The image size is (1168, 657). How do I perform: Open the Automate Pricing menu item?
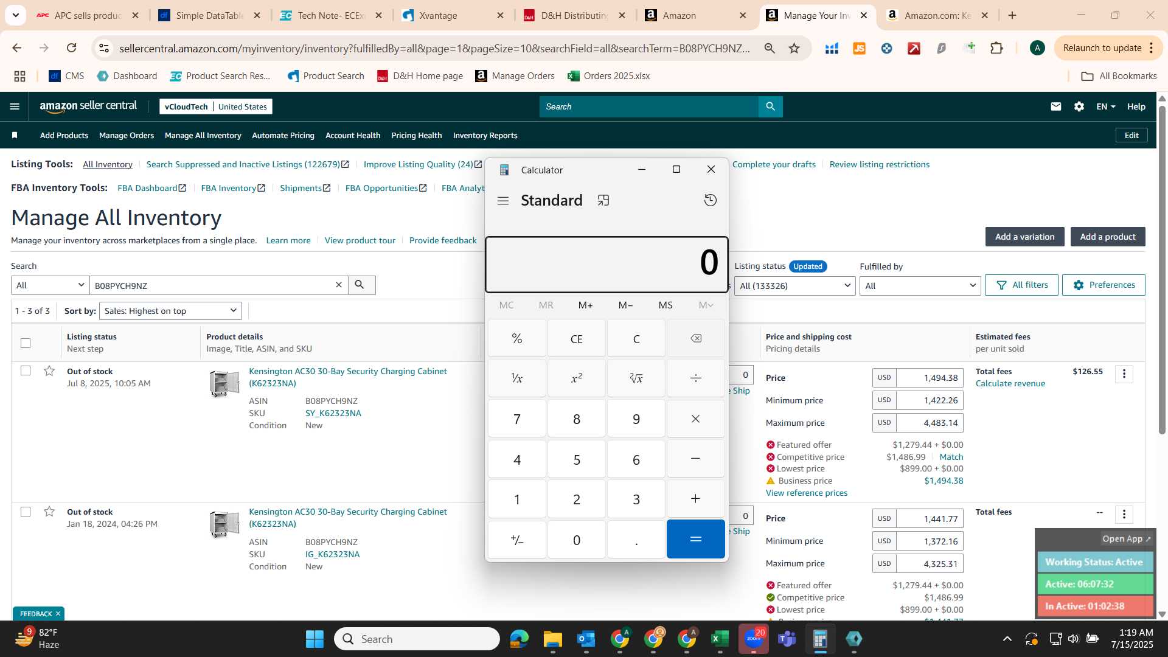click(283, 136)
